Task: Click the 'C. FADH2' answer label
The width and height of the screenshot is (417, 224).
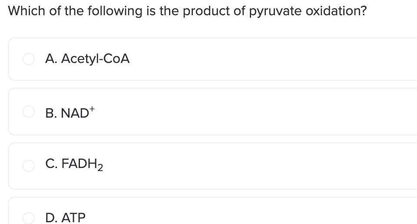Action: point(74,164)
